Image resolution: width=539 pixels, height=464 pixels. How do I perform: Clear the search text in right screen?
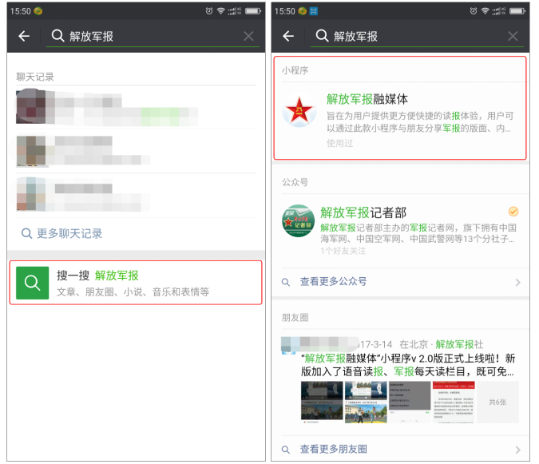pyautogui.click(x=513, y=36)
